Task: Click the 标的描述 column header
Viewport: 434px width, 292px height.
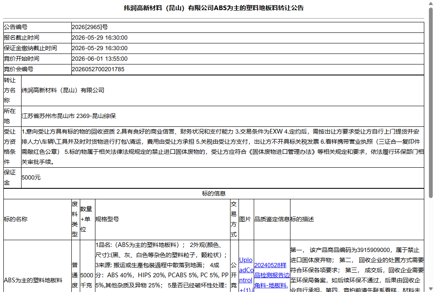Action: click(x=357, y=220)
